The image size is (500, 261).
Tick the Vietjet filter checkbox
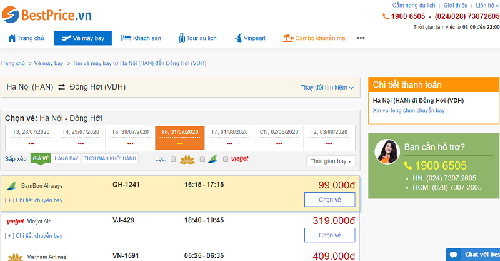(x=226, y=159)
